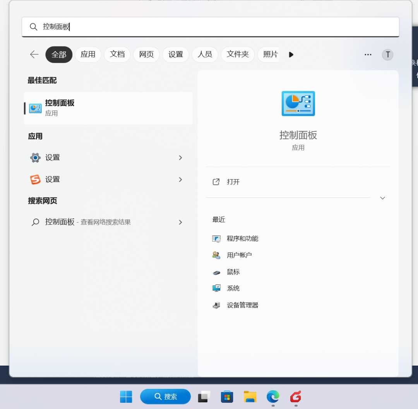Expand more actions with the down chevron

pyautogui.click(x=382, y=198)
